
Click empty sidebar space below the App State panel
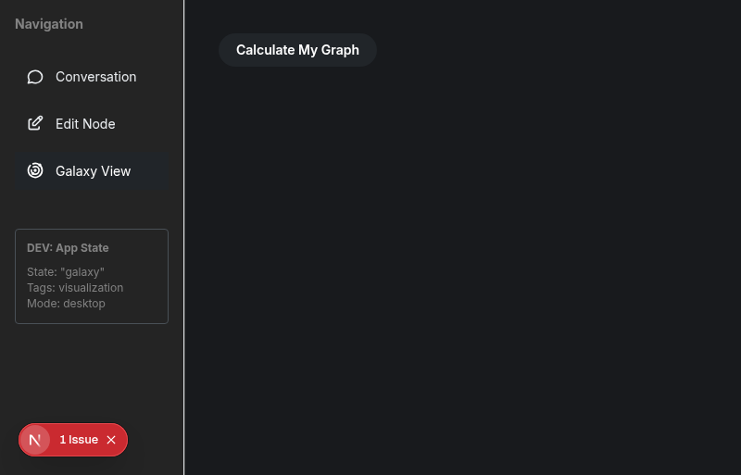tap(91, 370)
